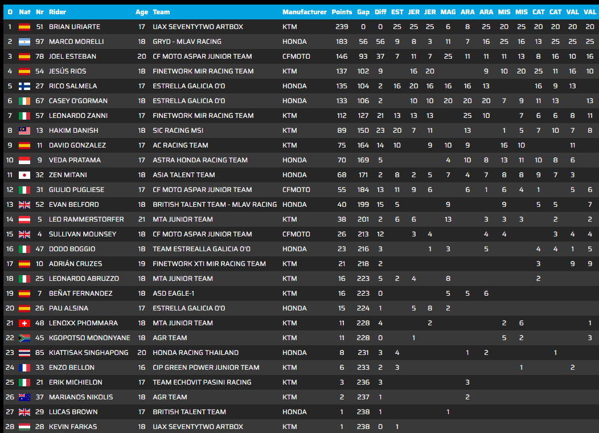Click the Australia flag beside Marianos Nikolis
The height and width of the screenshot is (433, 599).
coord(24,397)
